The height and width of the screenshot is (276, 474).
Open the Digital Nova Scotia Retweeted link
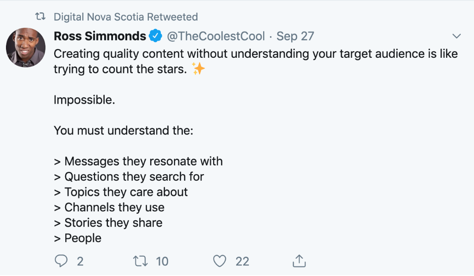point(125,17)
